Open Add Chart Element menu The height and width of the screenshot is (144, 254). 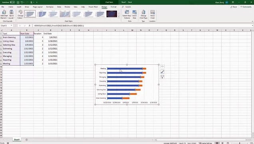click(4, 14)
